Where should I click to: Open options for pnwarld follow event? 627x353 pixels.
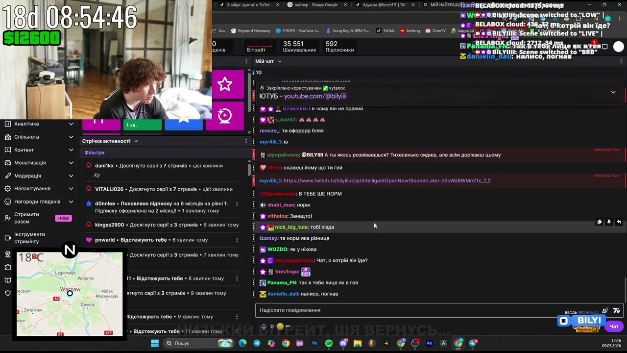237,240
